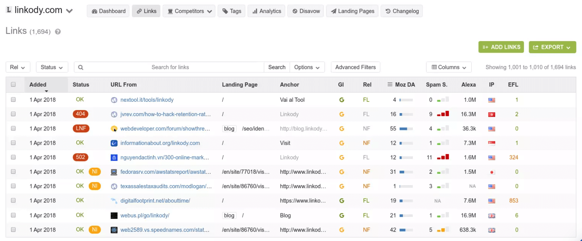
Task: Select the checkbox for fedorasrv.com row
Action: click(13, 172)
